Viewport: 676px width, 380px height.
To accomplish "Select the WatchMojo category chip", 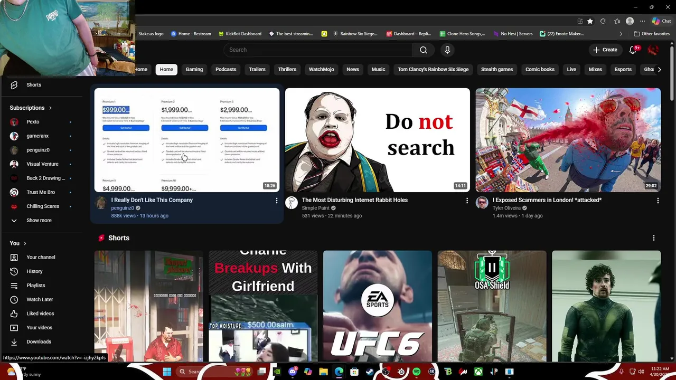I will 321,70.
